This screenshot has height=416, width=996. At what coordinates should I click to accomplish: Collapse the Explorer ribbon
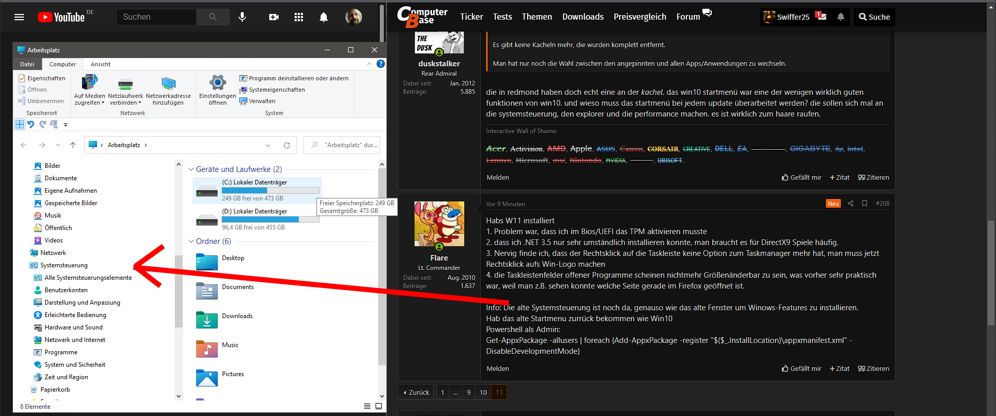coord(369,64)
